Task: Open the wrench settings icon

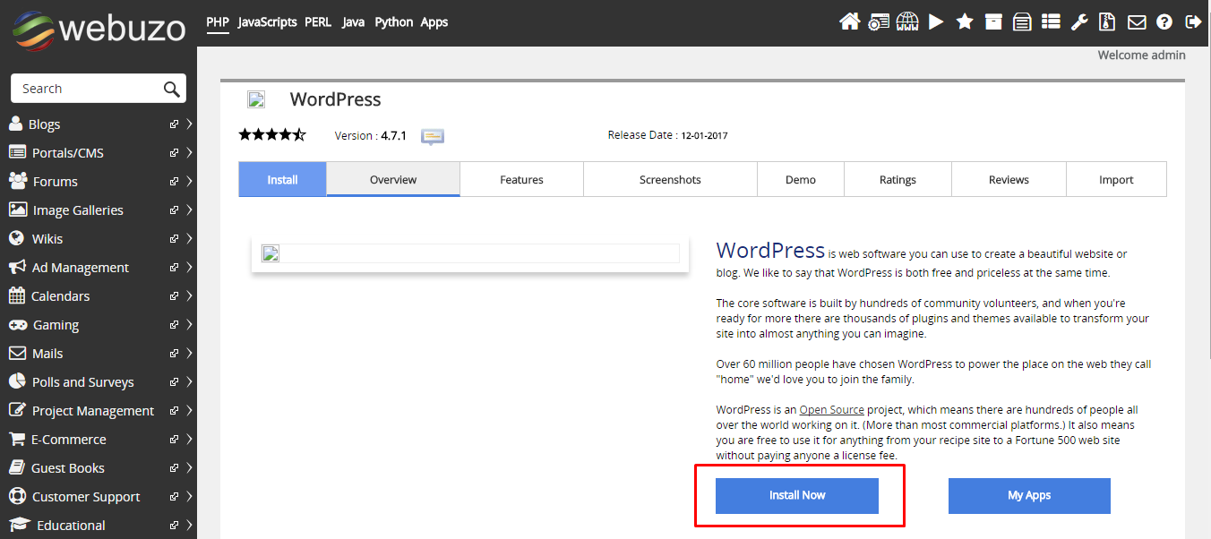Action: coord(1078,21)
